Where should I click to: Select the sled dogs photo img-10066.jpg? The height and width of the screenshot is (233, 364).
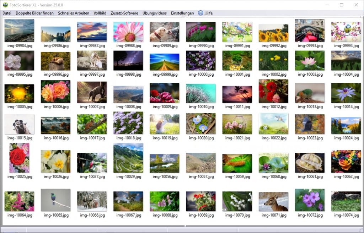[92, 202]
